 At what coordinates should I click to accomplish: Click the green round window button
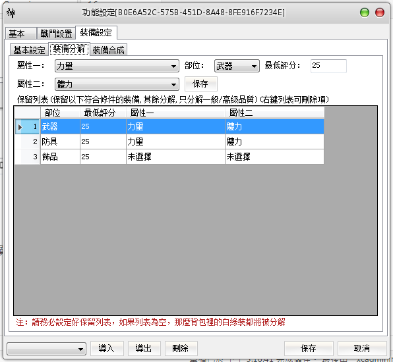click(x=365, y=13)
